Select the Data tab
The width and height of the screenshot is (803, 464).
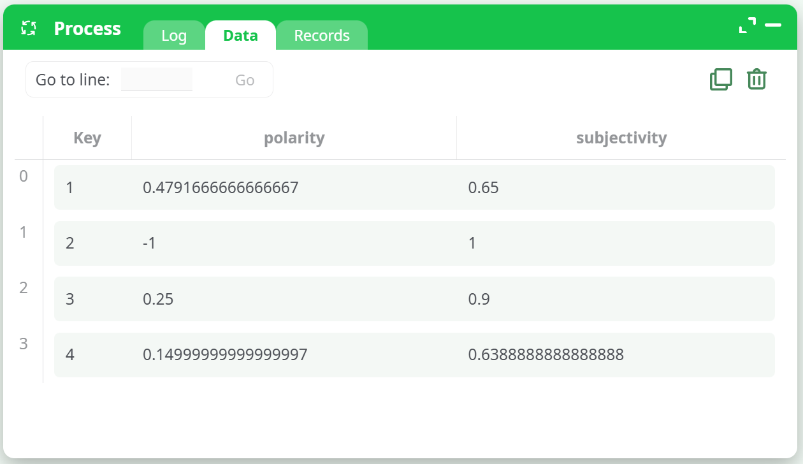tap(240, 35)
